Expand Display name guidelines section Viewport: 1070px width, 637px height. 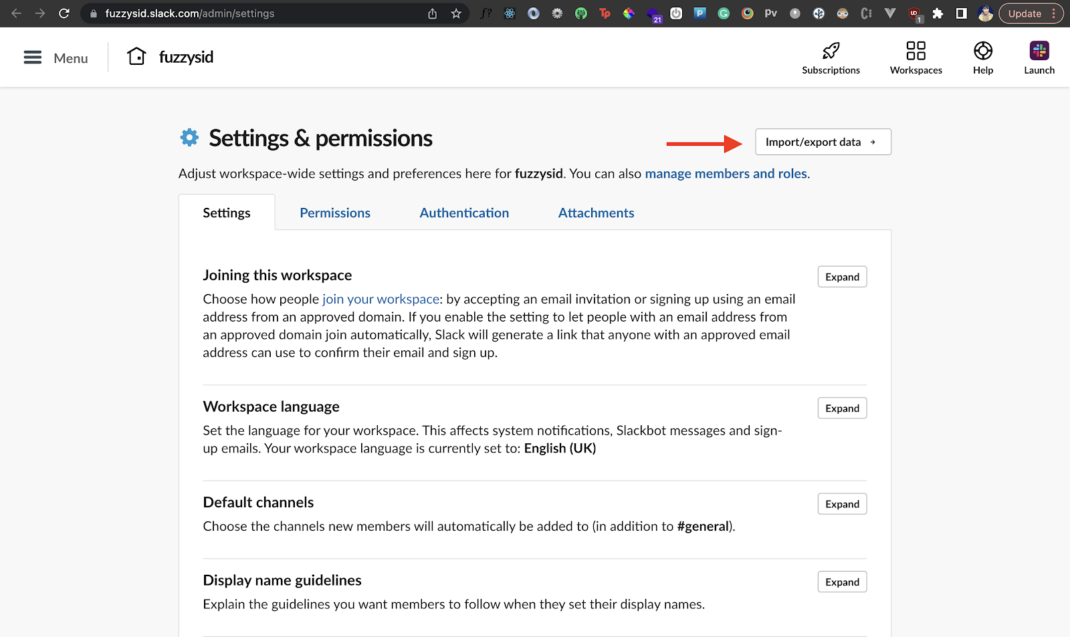[843, 582]
